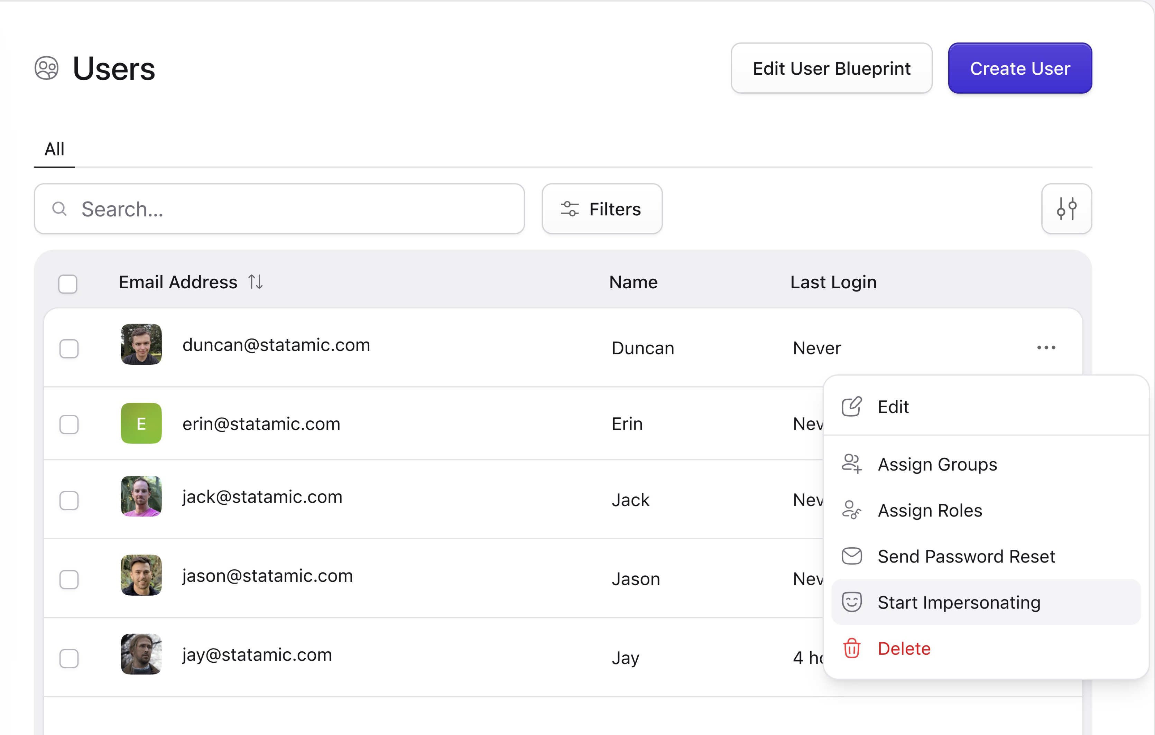
Task: Click Jay's avatar photo
Action: [x=141, y=654]
